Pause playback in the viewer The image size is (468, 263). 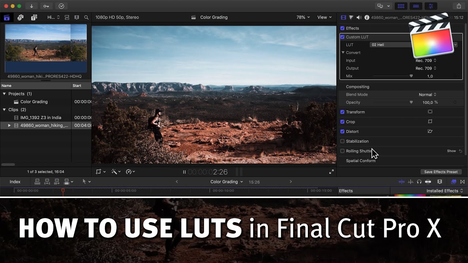[x=184, y=172]
